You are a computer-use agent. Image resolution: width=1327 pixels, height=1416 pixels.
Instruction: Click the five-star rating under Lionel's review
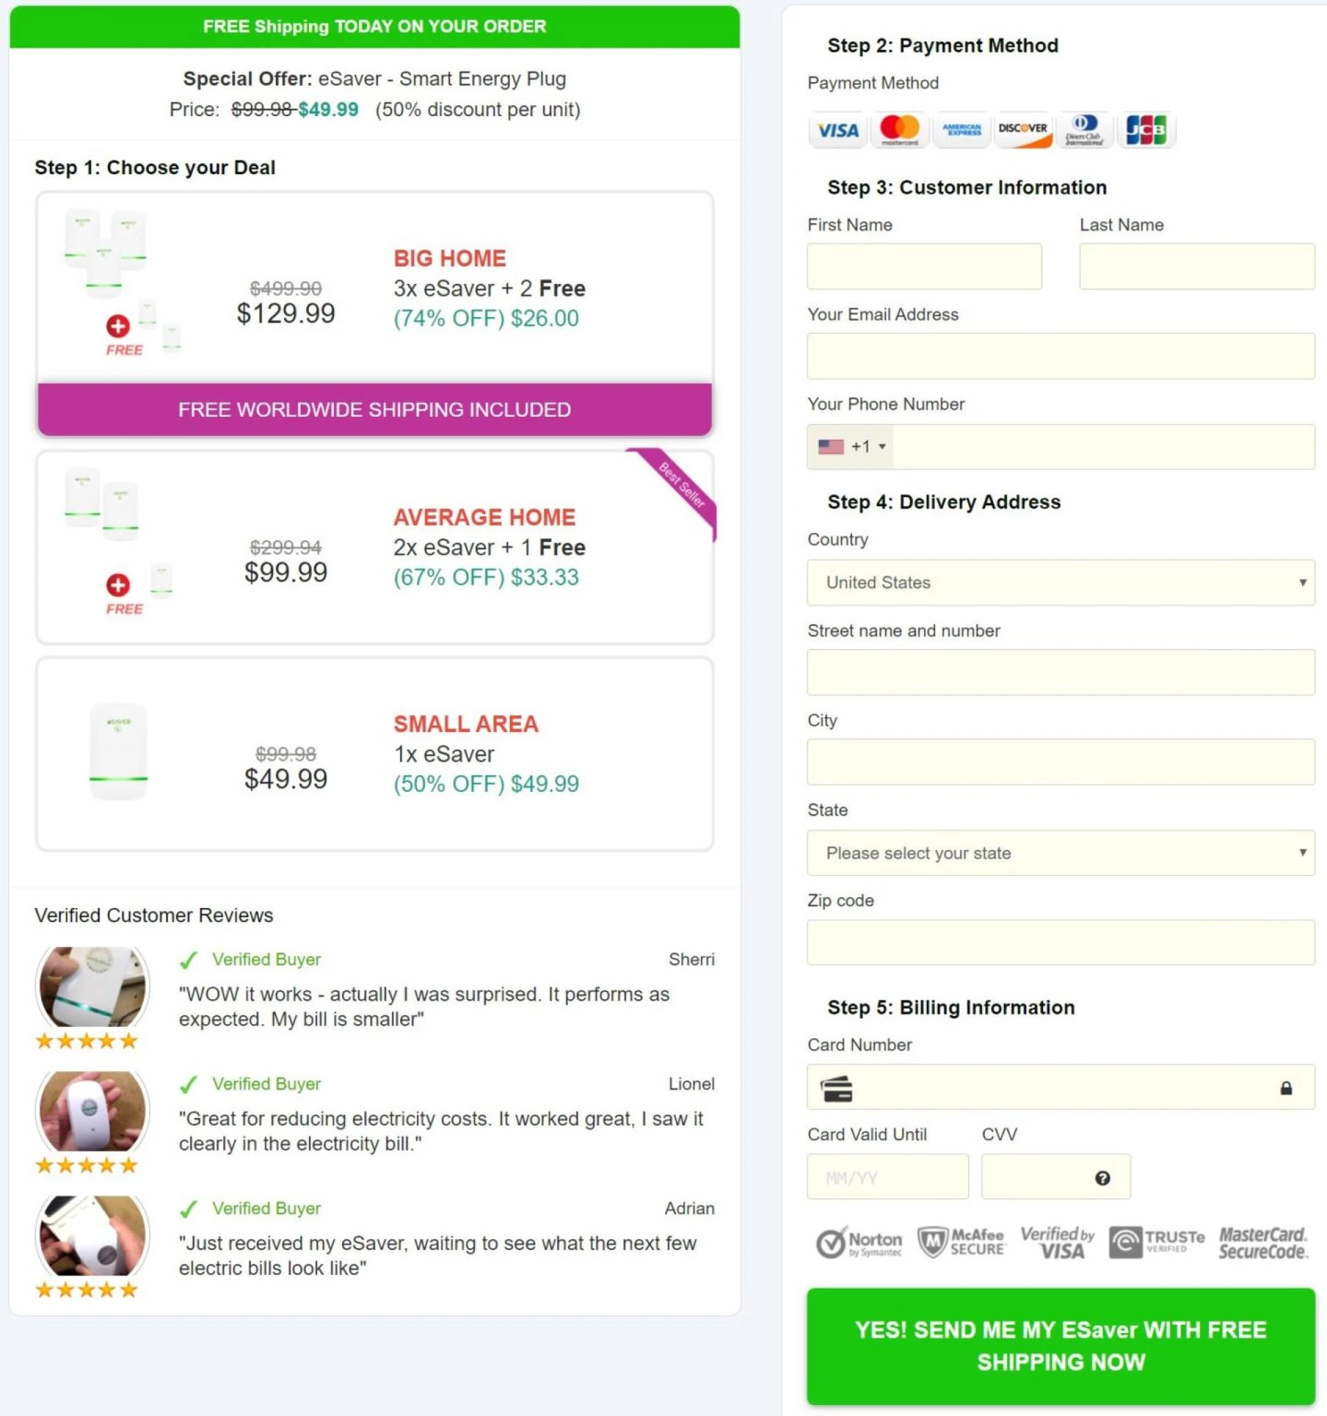(86, 1165)
